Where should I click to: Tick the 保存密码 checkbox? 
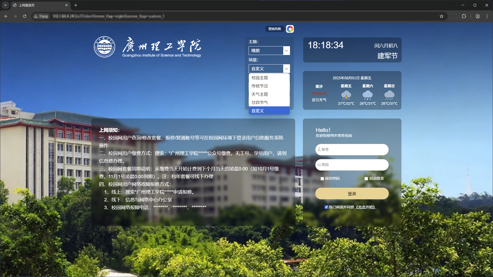tap(322, 179)
